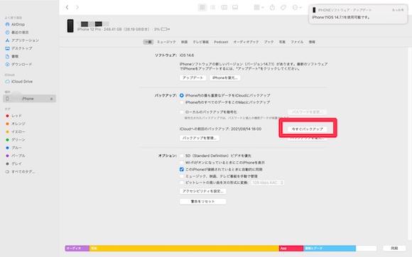Click the purple オーディオ storage segment
The image size is (412, 257).
(77, 248)
